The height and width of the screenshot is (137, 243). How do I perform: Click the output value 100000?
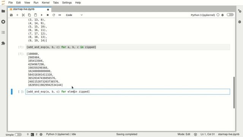[33, 54]
